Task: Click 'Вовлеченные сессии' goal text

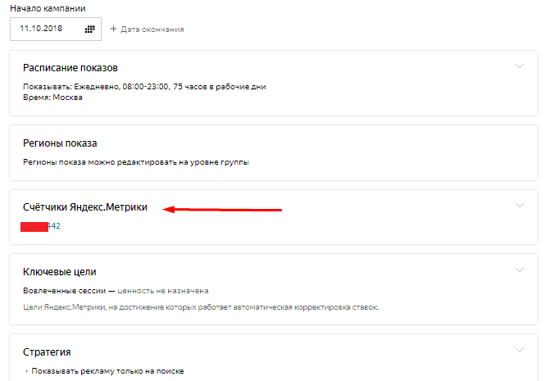Action: point(64,291)
